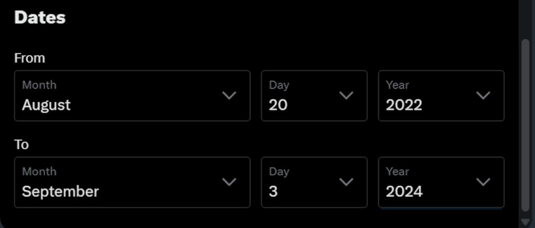Viewport: 535px width, 228px height.
Task: Click the Day caption in the 20 field
Action: (279, 85)
